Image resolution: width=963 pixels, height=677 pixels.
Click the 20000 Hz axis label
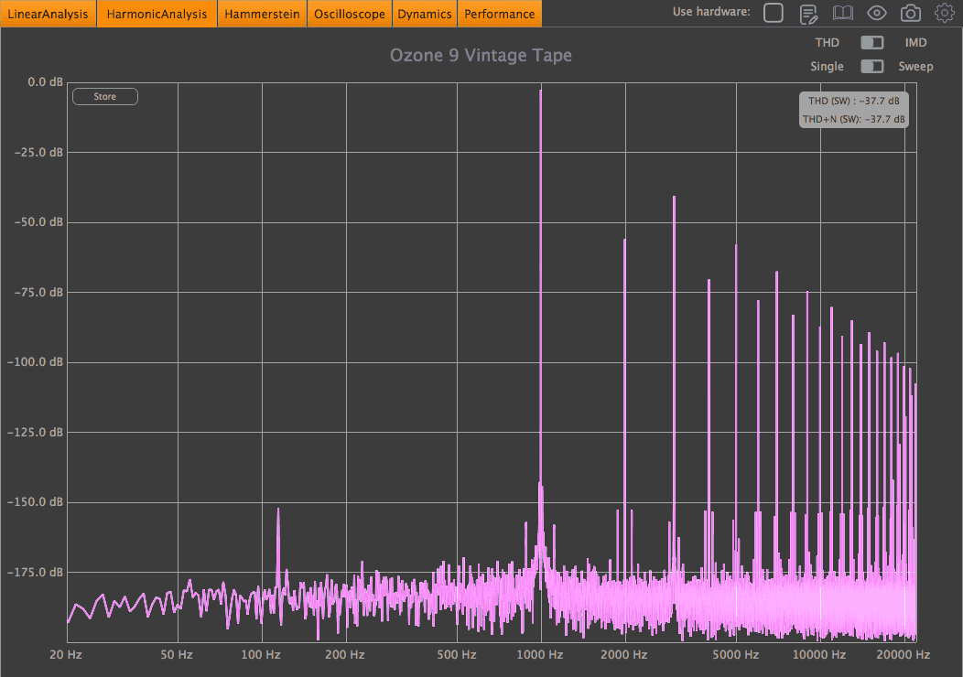[x=903, y=654]
